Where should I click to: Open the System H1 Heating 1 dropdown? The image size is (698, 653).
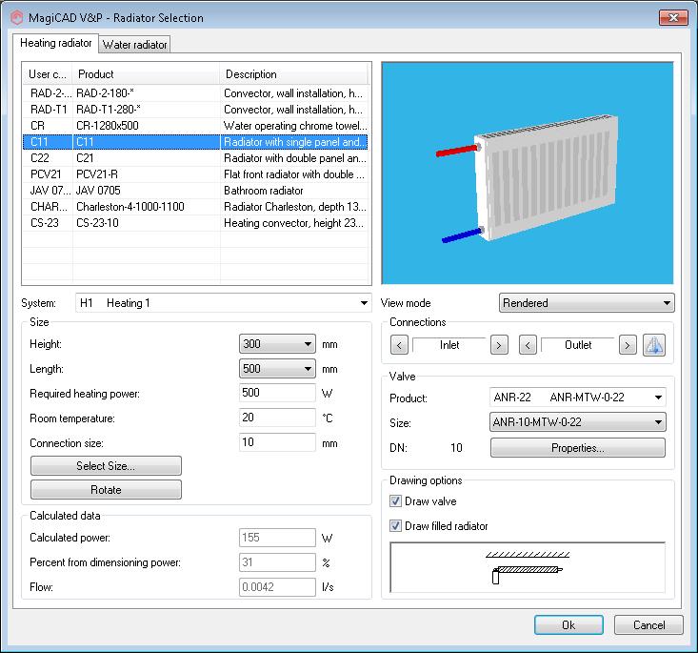point(223,303)
